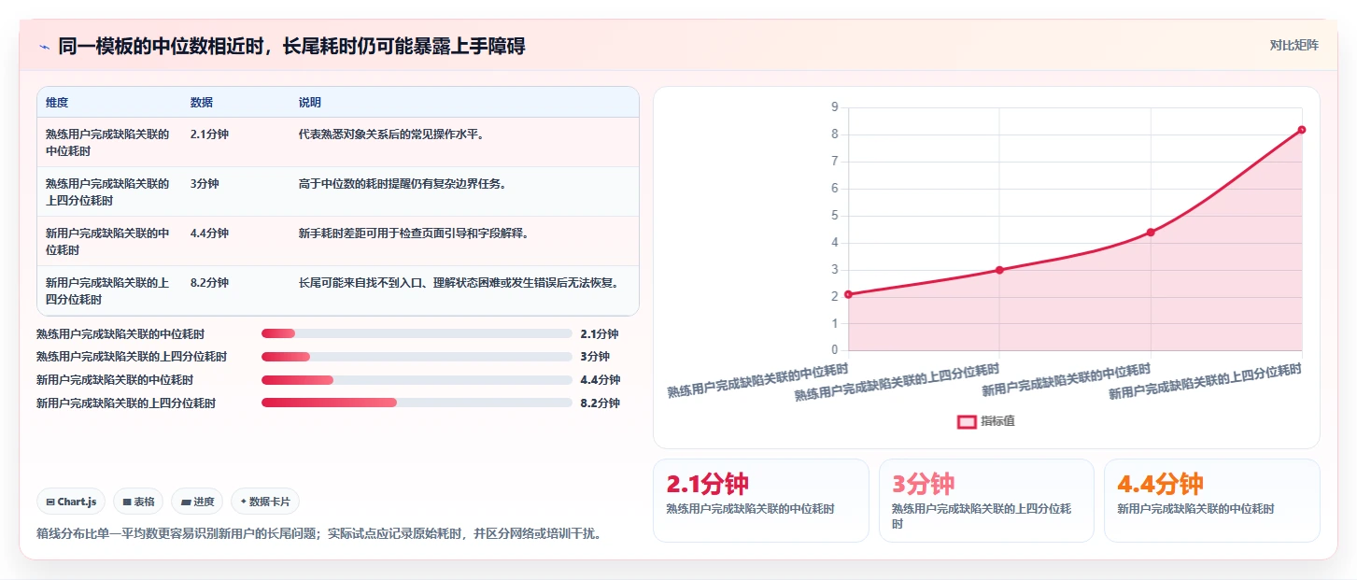Click table row 新用户完成缺陷关联的中位耗时
The image size is (1357, 580).
click(x=338, y=241)
